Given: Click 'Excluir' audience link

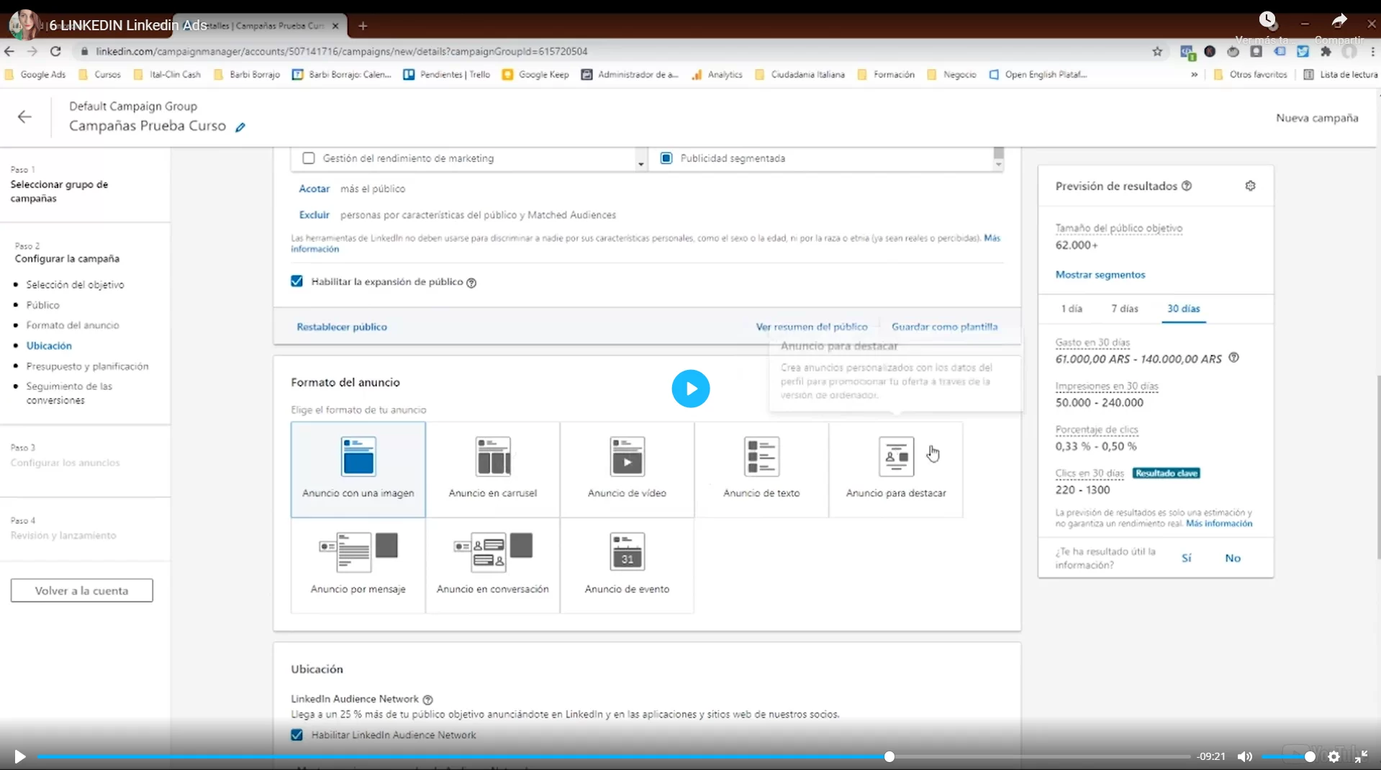Looking at the screenshot, I should coord(314,215).
